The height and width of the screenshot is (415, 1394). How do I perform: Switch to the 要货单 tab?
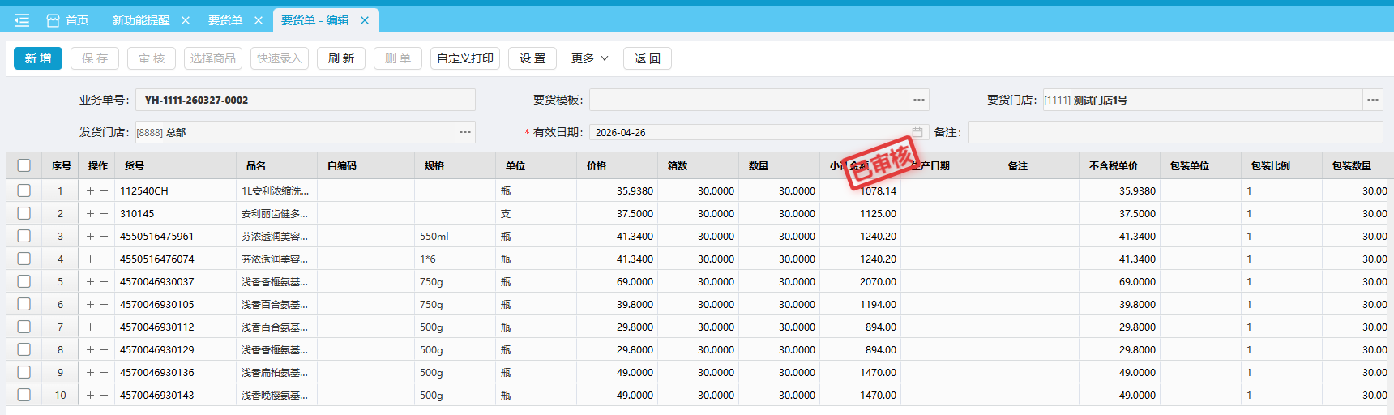[x=224, y=20]
